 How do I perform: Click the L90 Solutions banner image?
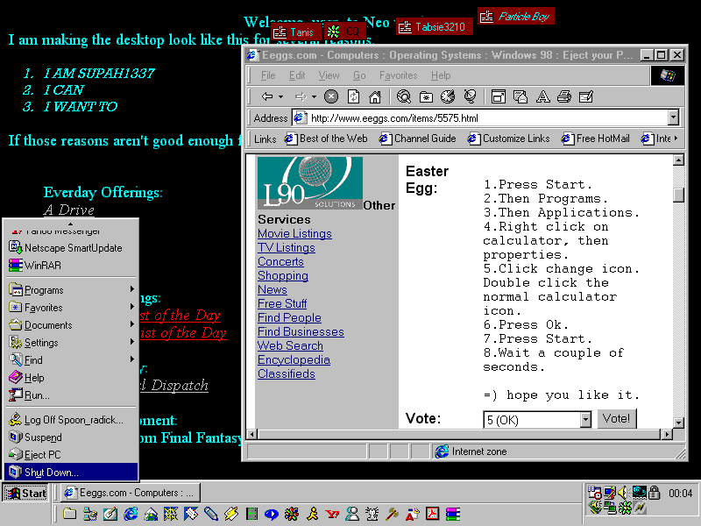[310, 183]
